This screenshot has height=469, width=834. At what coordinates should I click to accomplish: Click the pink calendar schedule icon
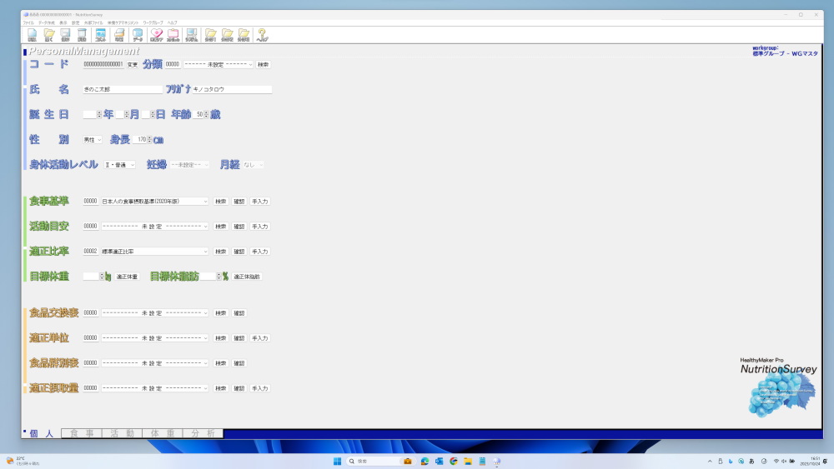(173, 35)
